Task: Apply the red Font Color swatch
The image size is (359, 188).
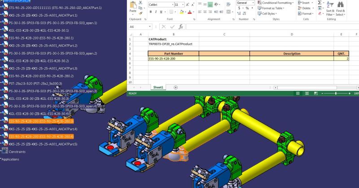Action: (x=189, y=12)
